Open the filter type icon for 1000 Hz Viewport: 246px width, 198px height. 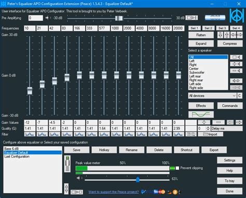117,134
